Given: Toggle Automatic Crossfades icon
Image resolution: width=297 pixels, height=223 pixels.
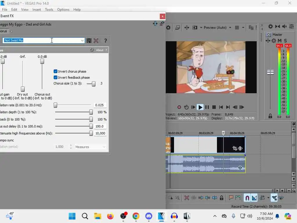Looking at the screenshot, I should click(x=254, y=198).
